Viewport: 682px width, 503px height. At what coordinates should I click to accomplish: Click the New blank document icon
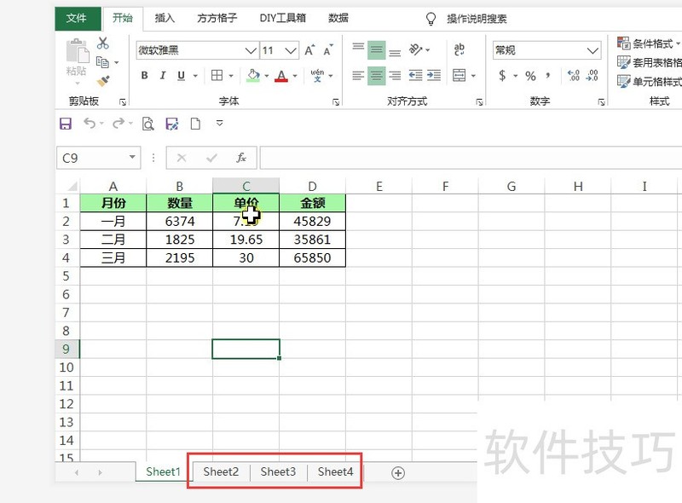(196, 124)
